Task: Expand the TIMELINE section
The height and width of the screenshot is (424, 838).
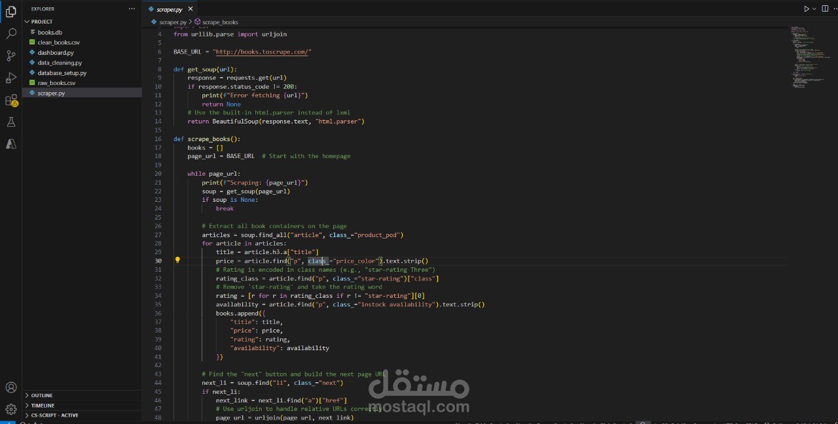Action: [x=82, y=405]
